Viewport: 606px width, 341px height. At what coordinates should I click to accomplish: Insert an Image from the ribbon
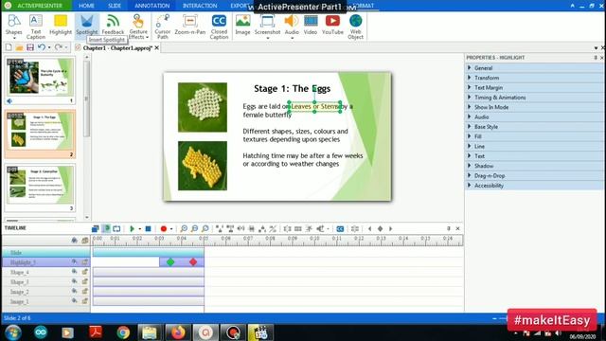coord(242,26)
